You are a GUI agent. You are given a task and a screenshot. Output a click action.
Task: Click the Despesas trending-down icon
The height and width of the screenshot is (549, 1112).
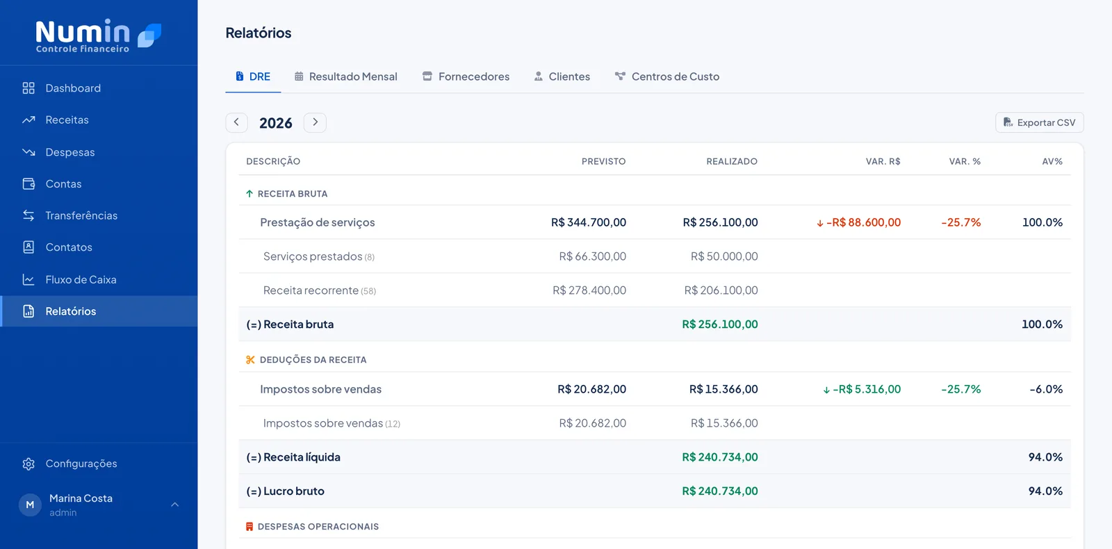[x=28, y=152]
